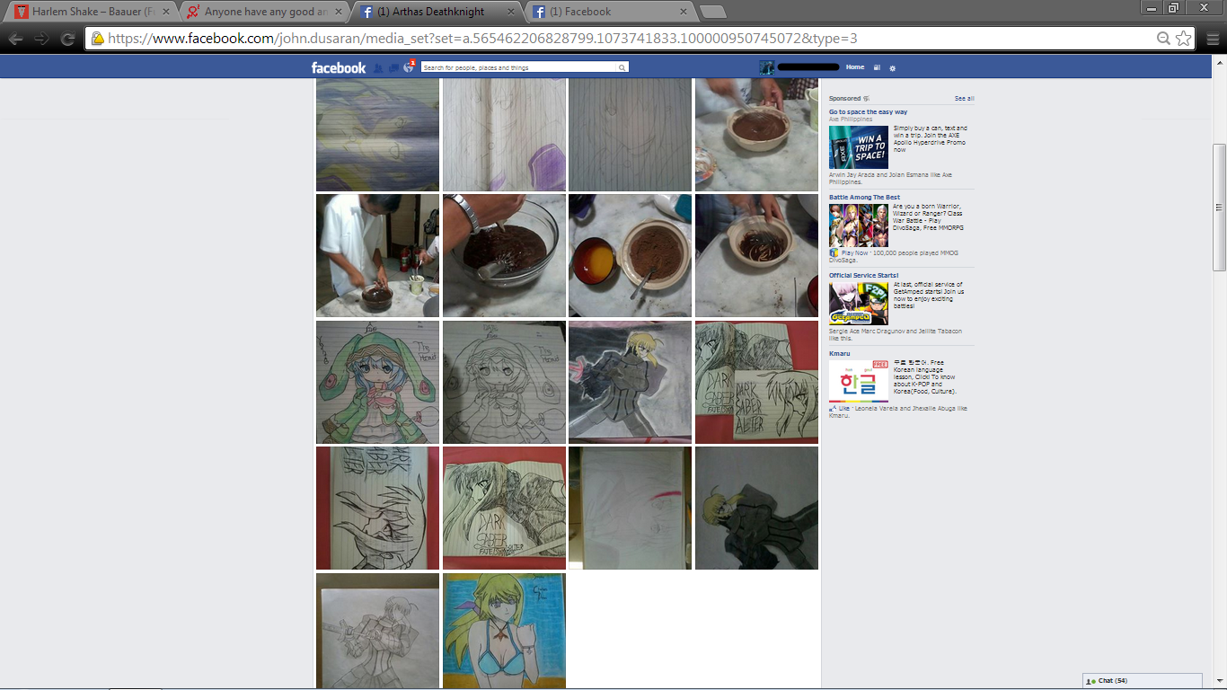Open the Chrome menu button

[1213, 39]
